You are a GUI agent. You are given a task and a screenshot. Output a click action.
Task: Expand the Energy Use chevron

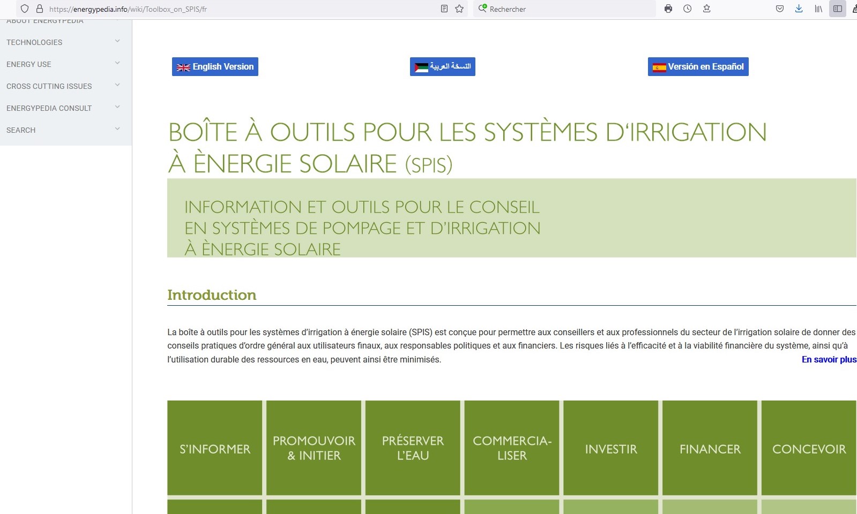tap(117, 63)
